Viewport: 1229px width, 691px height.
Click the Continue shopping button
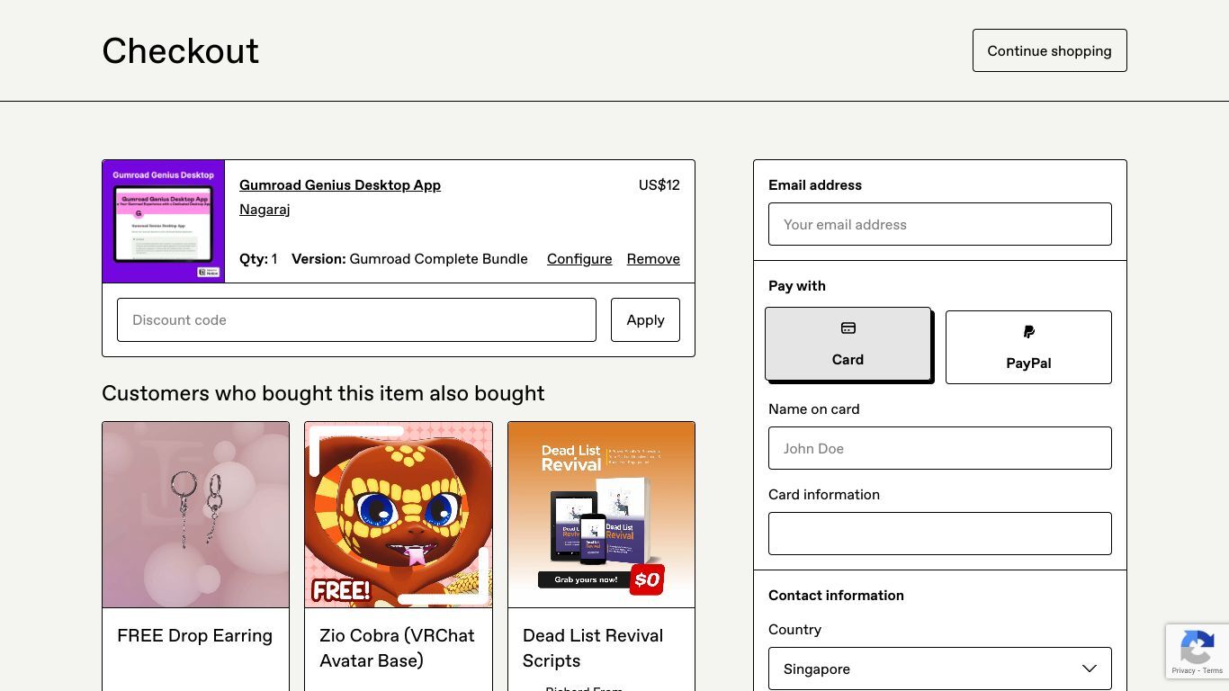click(1049, 50)
